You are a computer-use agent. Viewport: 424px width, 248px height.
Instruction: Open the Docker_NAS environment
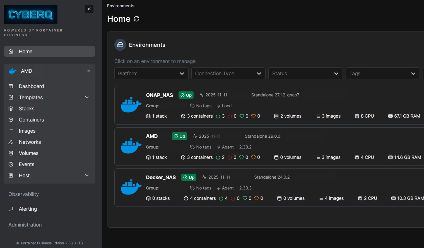161,178
